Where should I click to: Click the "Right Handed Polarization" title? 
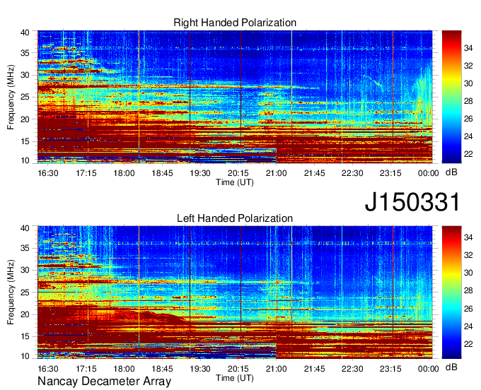pyautogui.click(x=235, y=23)
